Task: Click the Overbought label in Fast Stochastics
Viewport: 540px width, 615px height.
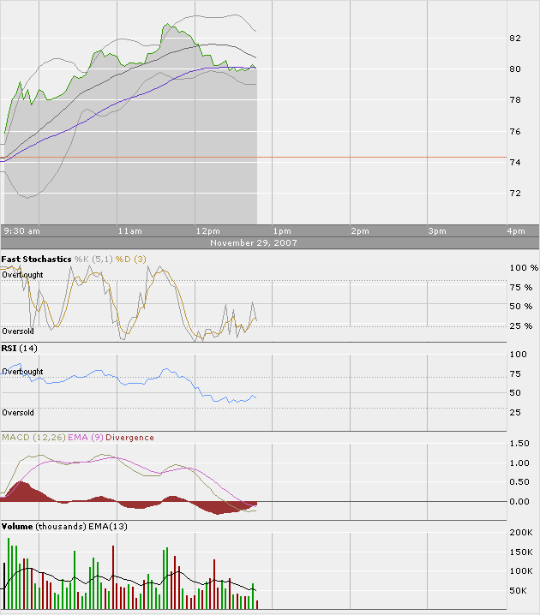Action: point(23,275)
